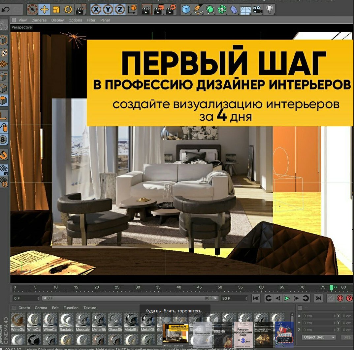Open the viewport View menu
This screenshot has width=354, height=350.
(22, 20)
